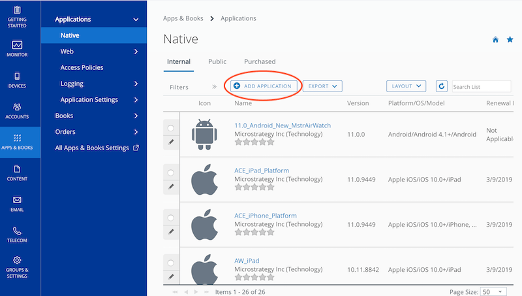Select the radio button for 11.0_Android_New_MstrAirWatch
The image size is (522, 296).
pyautogui.click(x=171, y=128)
